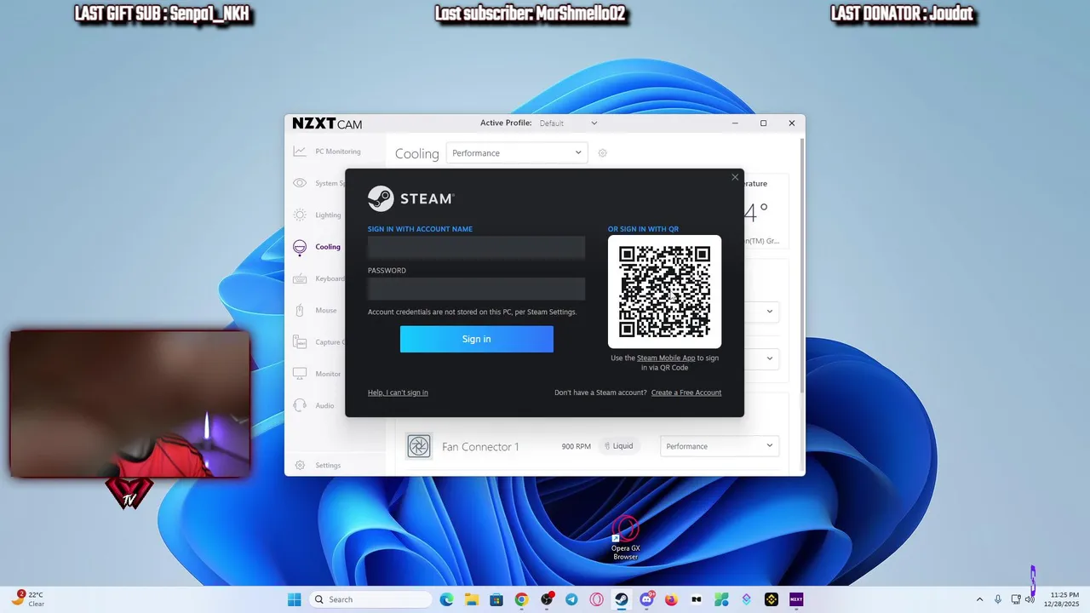Click the microphone tray icon
The width and height of the screenshot is (1090, 613).
pos(998,599)
